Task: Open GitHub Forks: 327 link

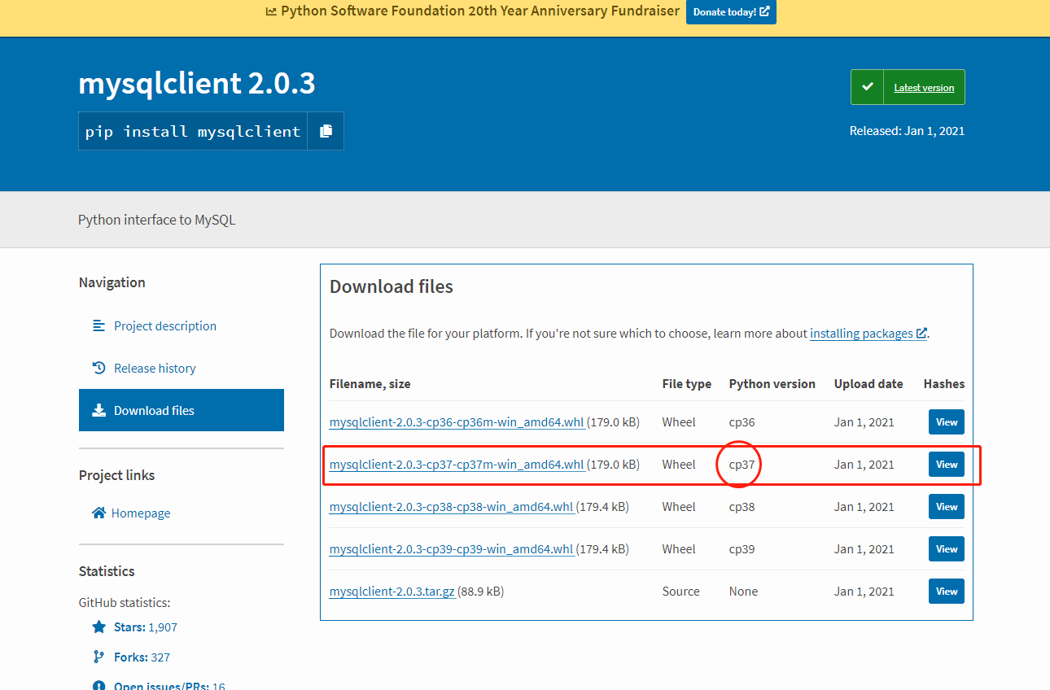Action: click(142, 657)
